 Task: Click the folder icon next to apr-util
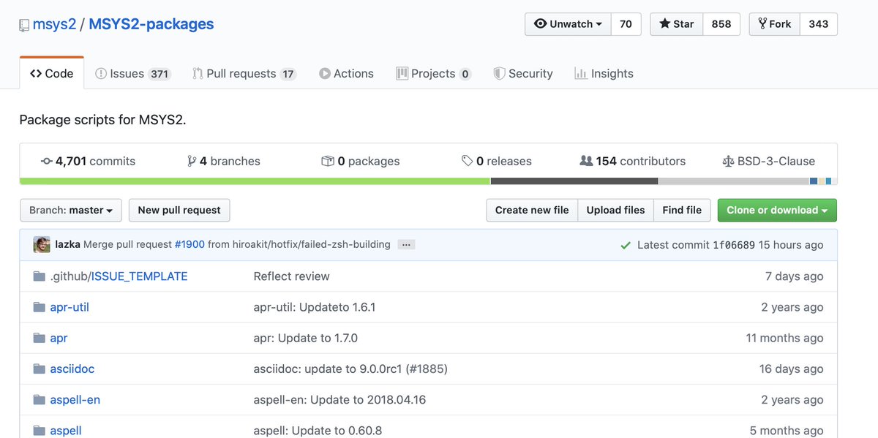coord(40,307)
